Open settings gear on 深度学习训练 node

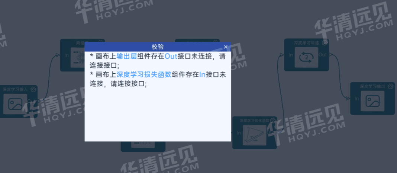325,42
